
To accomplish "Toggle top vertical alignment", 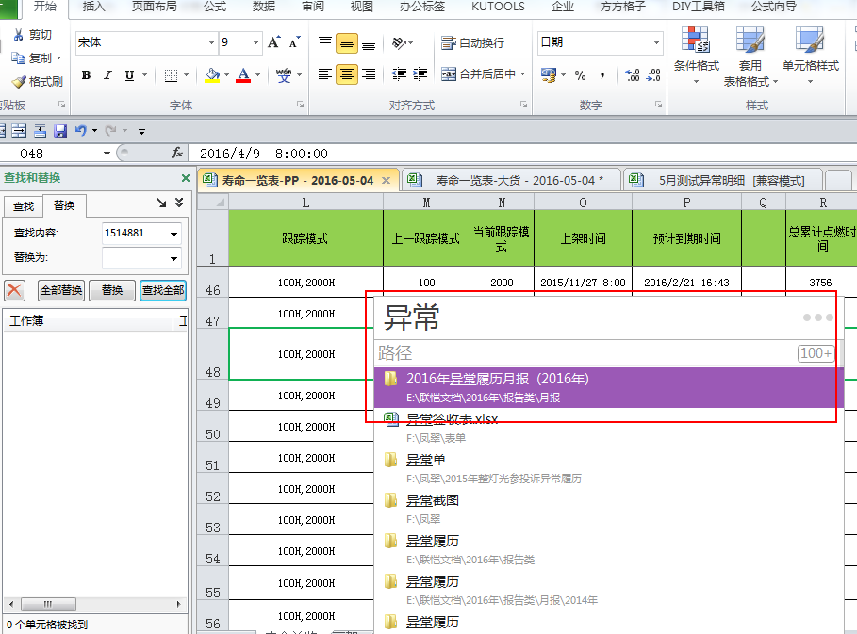I will pos(325,42).
